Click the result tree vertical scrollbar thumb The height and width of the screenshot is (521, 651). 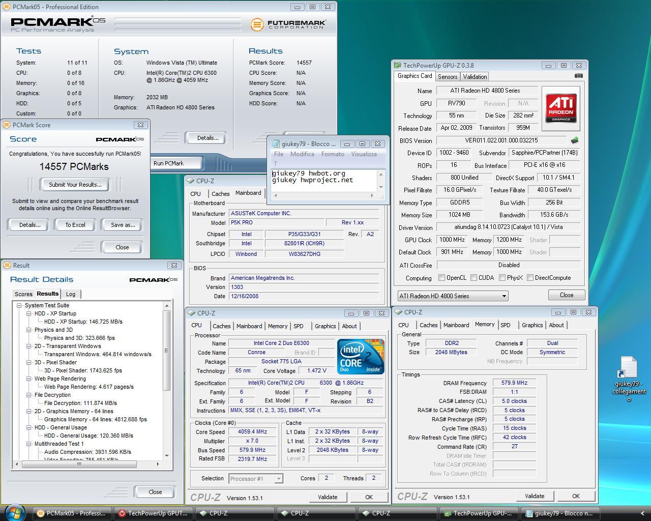(166, 351)
